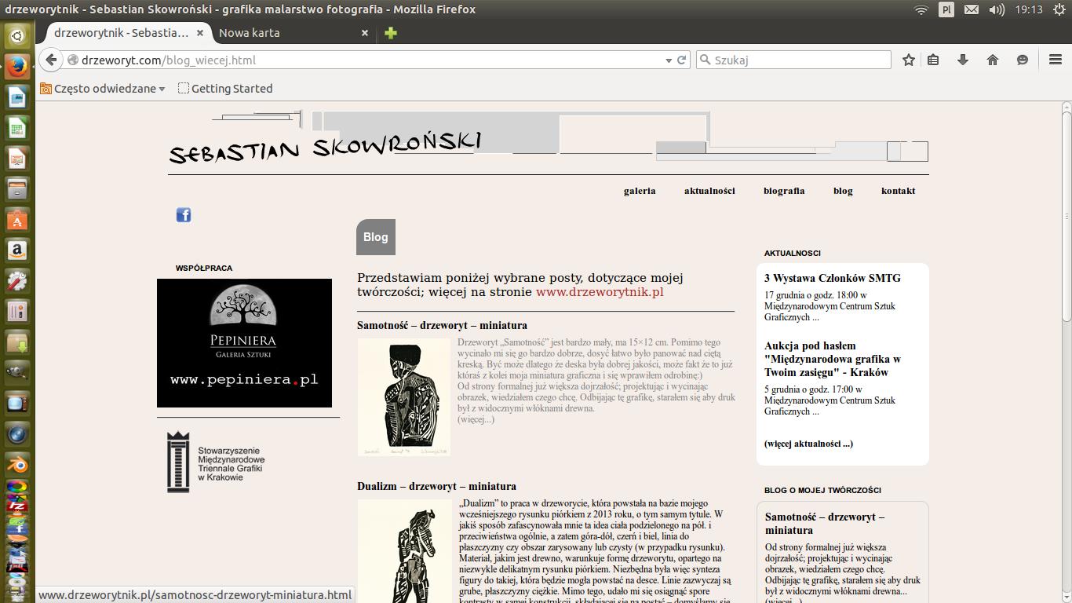1072x603 pixels.
Task: Open the downloads arrow in toolbar
Action: click(x=963, y=60)
